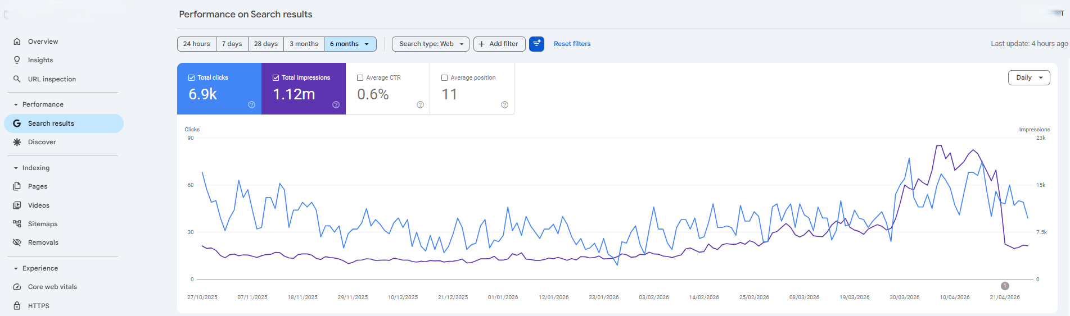Click annotation marker 1 on chart timeline
Screen dimensions: 1070x316
[1005, 286]
